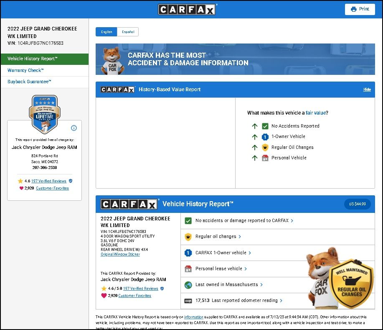
Task: Expand Regular oil changes chevron
Action: [240, 237]
